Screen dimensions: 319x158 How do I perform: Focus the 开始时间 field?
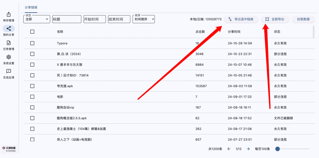95,19
